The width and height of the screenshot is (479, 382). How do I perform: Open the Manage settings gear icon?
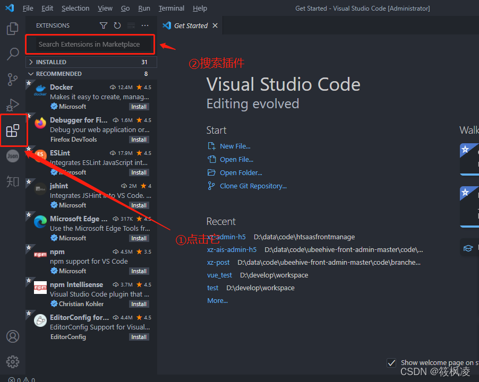click(12, 361)
